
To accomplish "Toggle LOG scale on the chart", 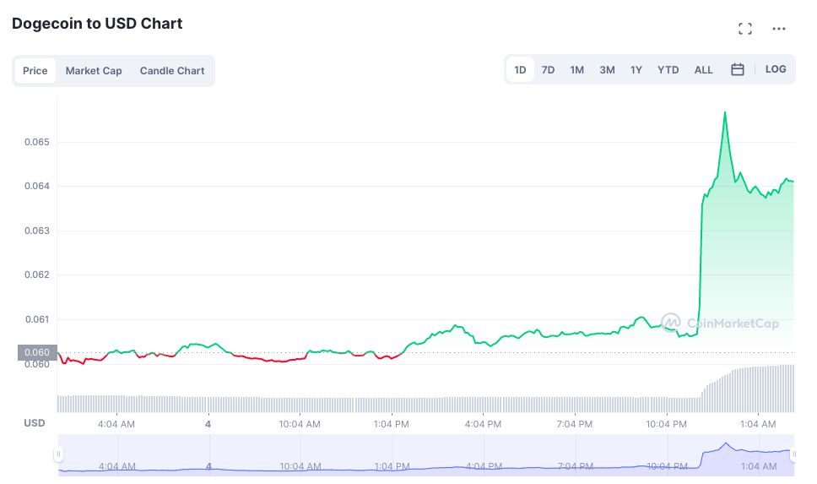I will (776, 69).
